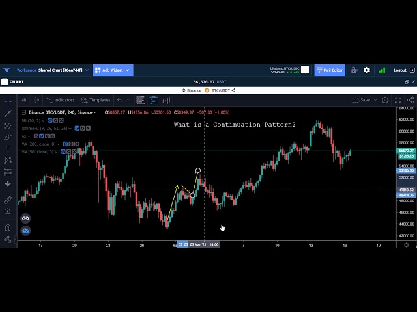417x312 pixels.
Task: Open the Indicators menu
Action: point(60,100)
